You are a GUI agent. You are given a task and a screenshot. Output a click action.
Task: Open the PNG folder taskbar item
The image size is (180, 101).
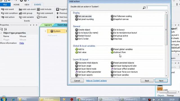(x=28, y=99)
